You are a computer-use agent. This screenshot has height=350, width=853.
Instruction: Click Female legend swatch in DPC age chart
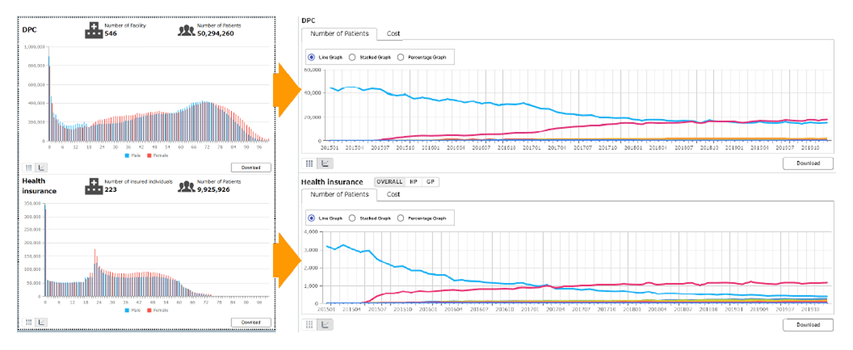(149, 156)
